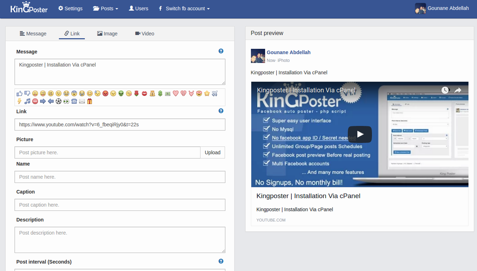Click the preview author avatar thumbnail

[x=258, y=56]
